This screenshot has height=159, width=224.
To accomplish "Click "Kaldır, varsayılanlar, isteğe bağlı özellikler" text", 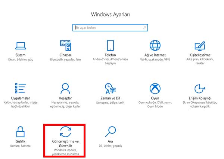I will pyautogui.click(x=21, y=104).
